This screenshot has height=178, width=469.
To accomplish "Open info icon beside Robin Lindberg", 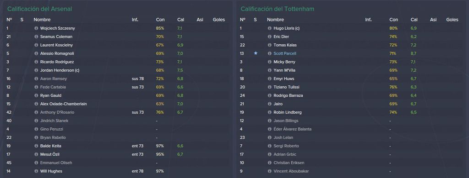I will [269, 112].
